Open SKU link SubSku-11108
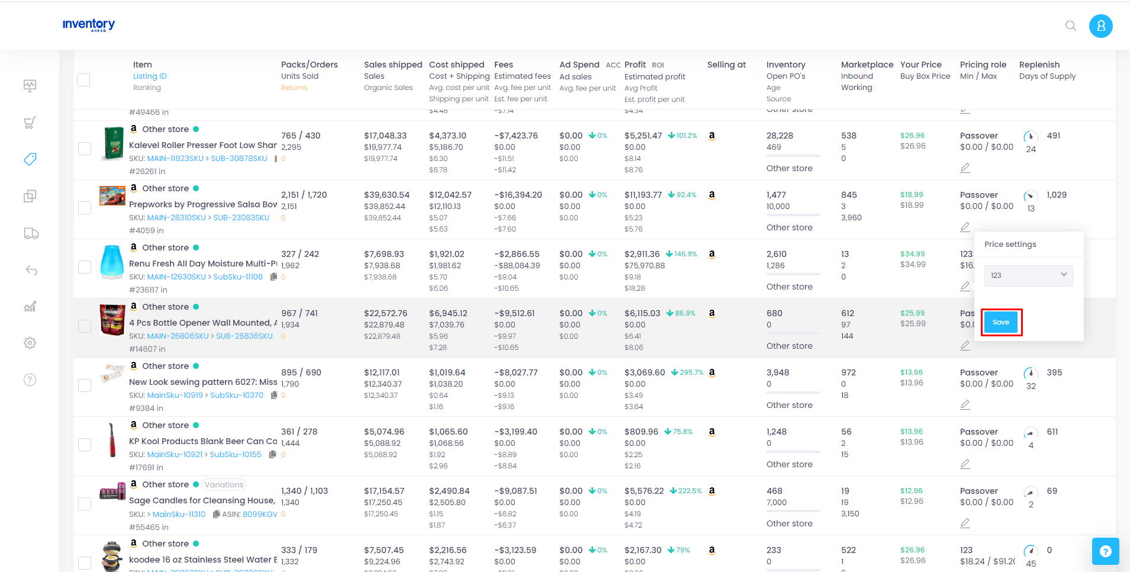 pyautogui.click(x=238, y=277)
